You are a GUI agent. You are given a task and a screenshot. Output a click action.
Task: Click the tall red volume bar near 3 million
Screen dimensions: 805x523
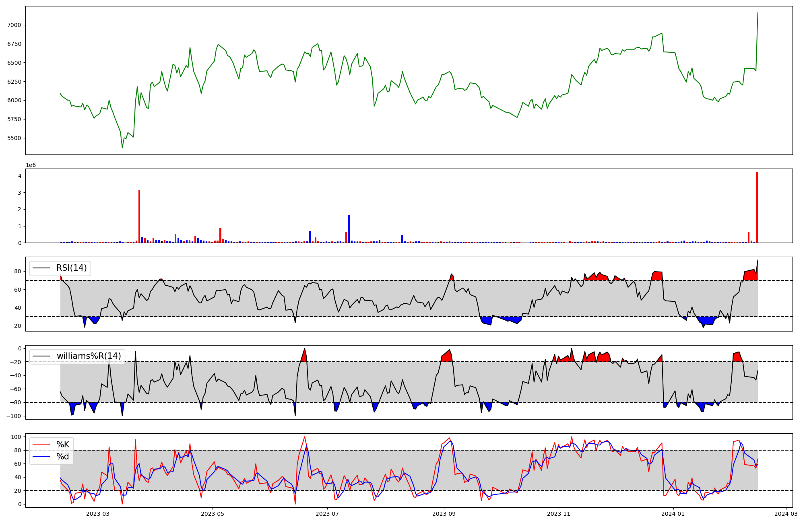pos(139,216)
